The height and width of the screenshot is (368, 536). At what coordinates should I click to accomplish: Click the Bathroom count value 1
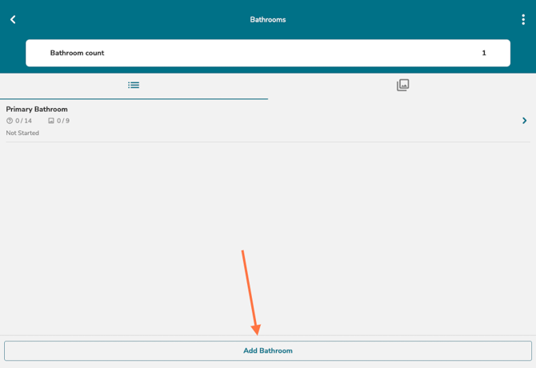(x=483, y=53)
